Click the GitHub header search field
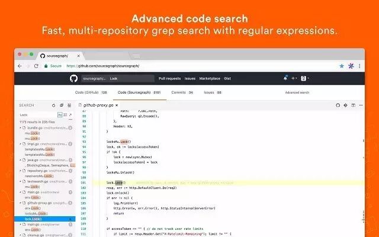This screenshot has height=237, width=379. [x=118, y=78]
